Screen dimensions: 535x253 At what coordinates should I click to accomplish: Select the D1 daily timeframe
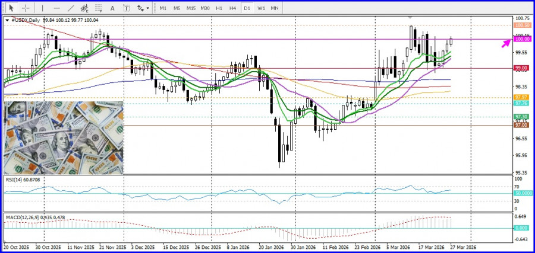(247, 8)
